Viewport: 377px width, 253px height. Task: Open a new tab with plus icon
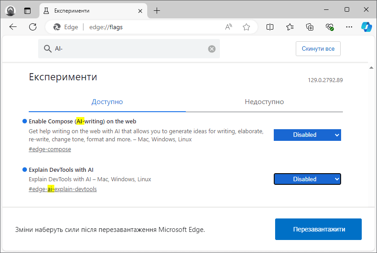[x=157, y=11]
